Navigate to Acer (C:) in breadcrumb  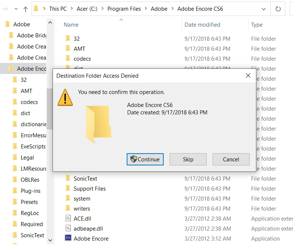(x=87, y=9)
